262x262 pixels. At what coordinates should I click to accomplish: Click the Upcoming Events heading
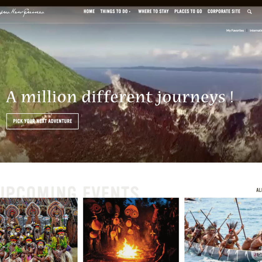[x=70, y=192]
